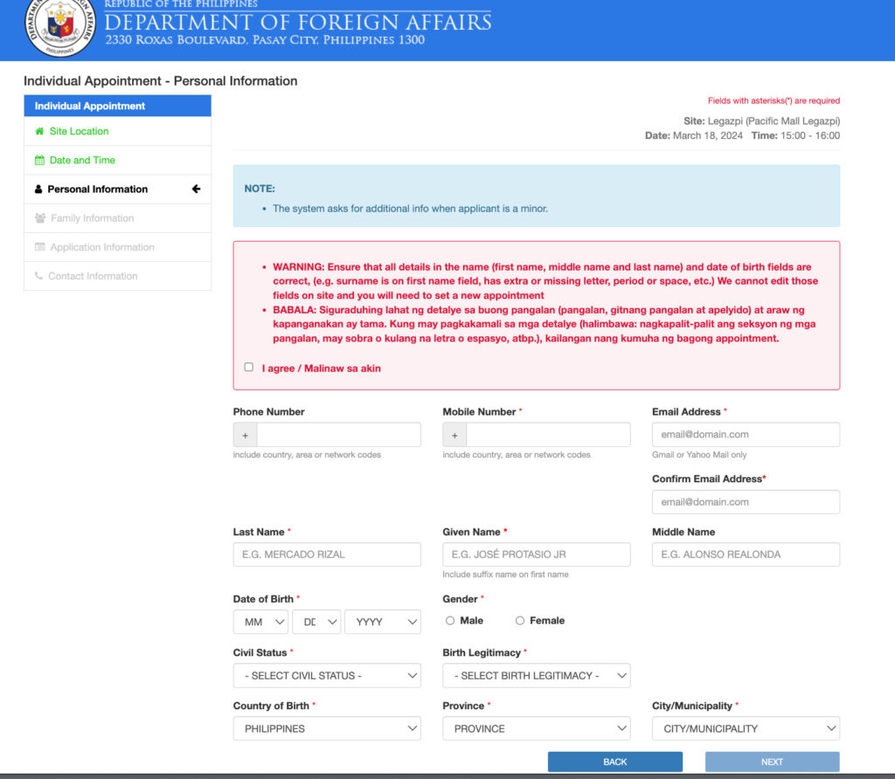Click the Contact Information phone icon
The height and width of the screenshot is (779, 895).
click(x=38, y=275)
